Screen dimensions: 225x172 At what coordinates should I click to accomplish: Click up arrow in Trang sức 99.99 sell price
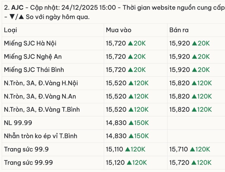[193, 163]
